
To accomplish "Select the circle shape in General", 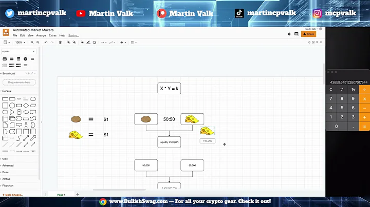I will click(x=12, y=106).
